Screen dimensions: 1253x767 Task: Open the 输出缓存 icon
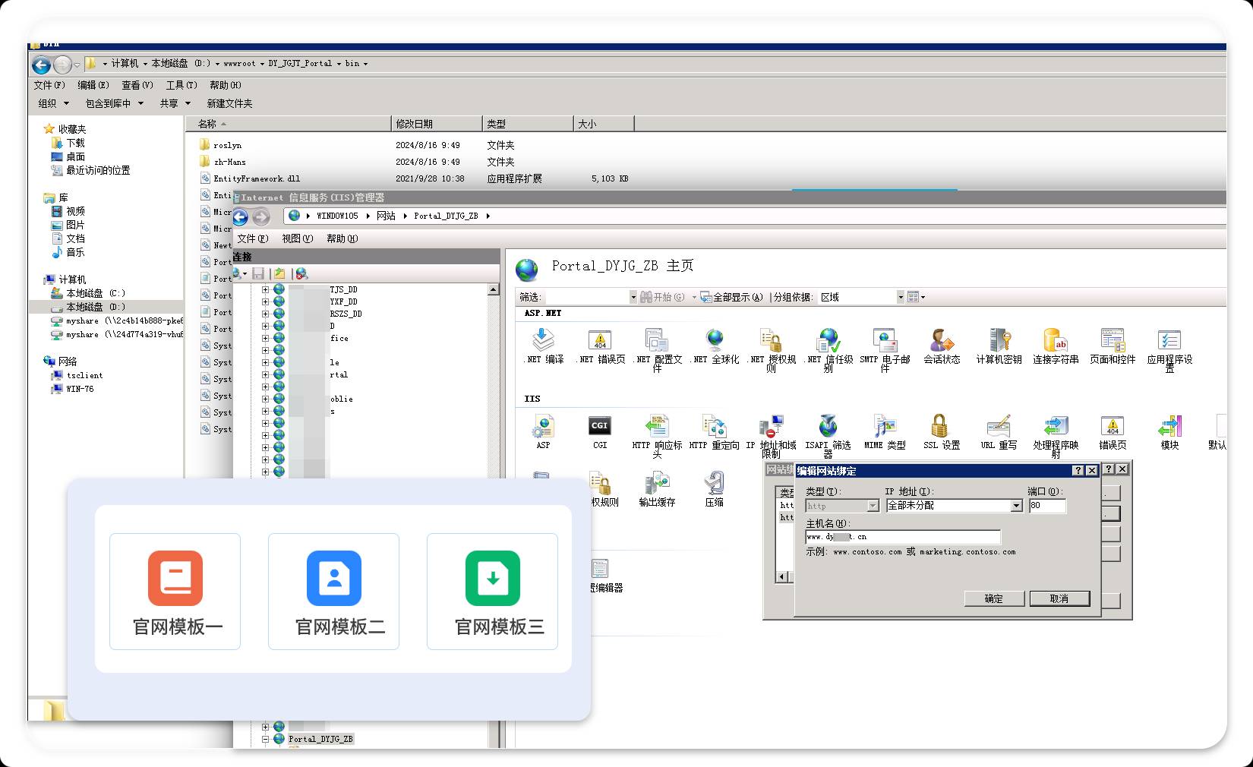pyautogui.click(x=657, y=488)
